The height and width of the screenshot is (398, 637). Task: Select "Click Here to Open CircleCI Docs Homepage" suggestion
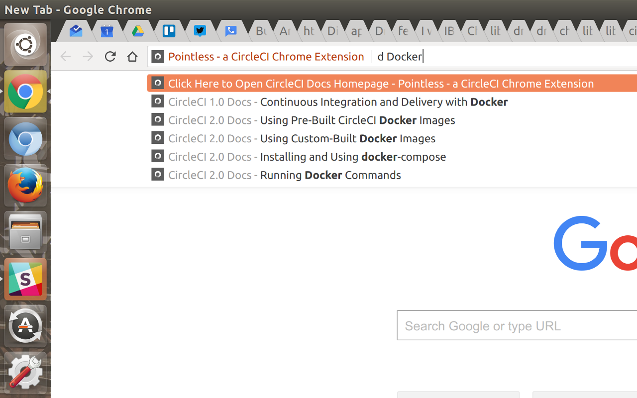click(x=392, y=84)
